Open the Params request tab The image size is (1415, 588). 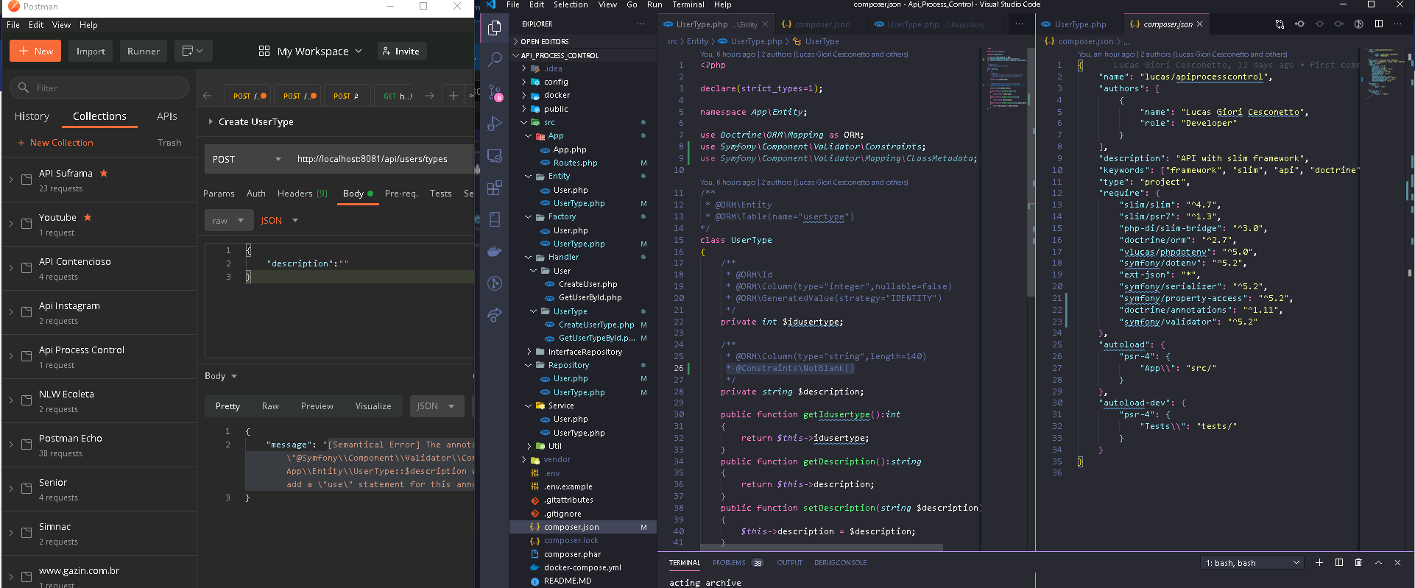[x=219, y=193]
